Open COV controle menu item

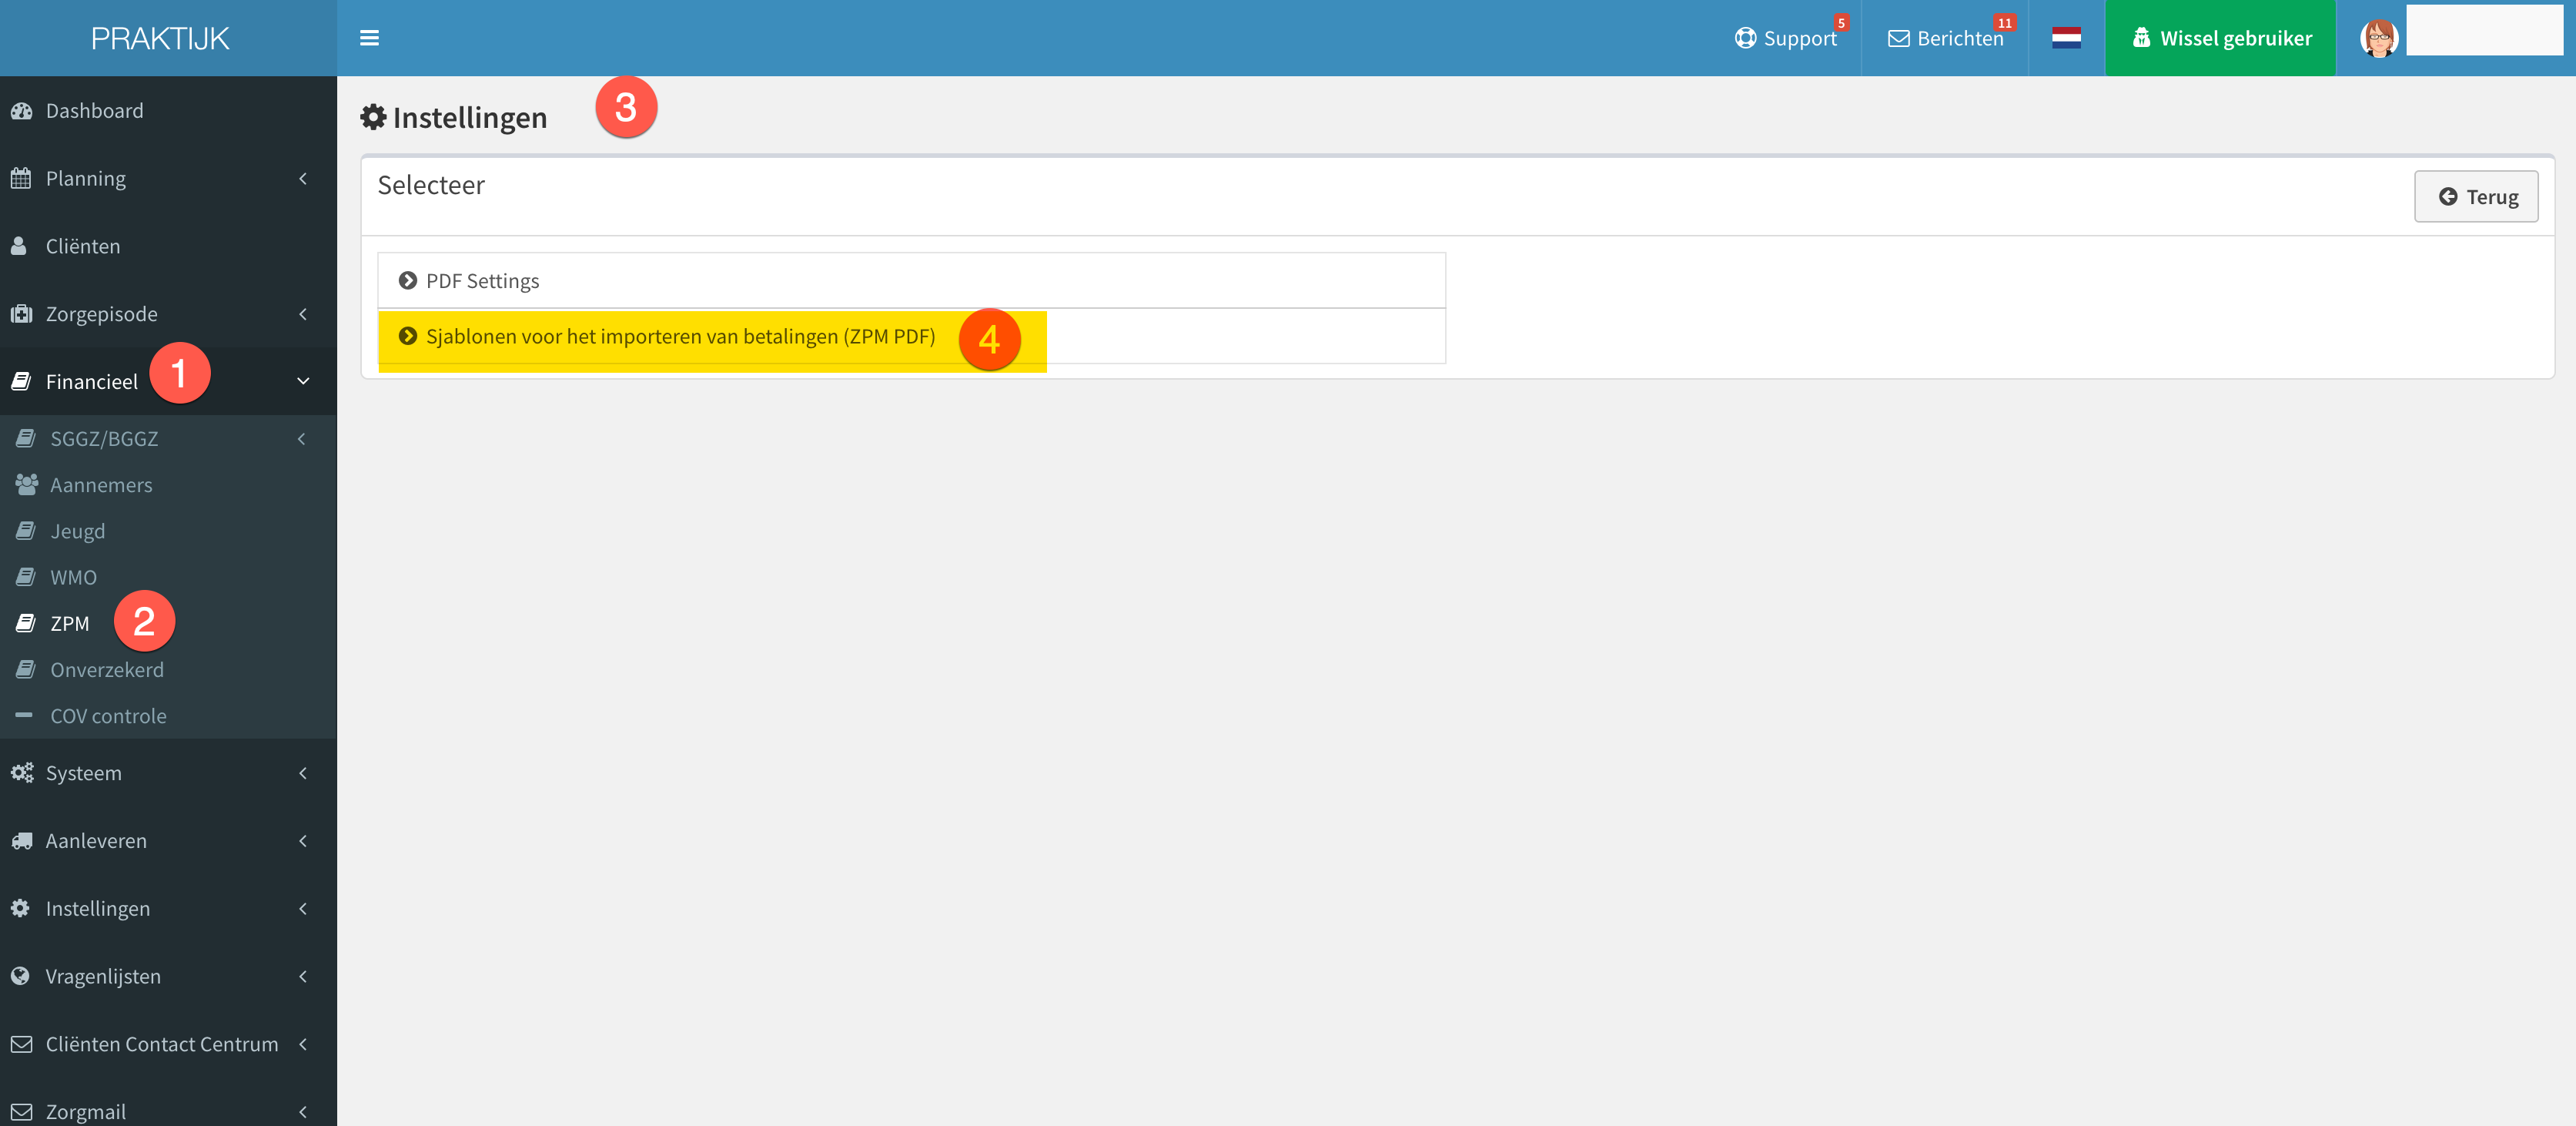168,716
